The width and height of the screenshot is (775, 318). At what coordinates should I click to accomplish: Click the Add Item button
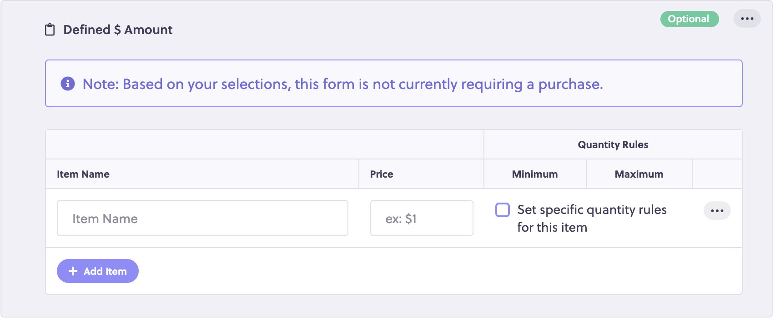(97, 271)
